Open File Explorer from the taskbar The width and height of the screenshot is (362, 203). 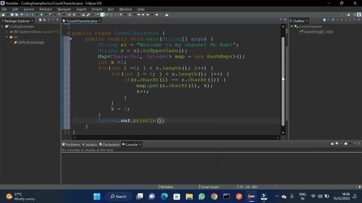pos(189,196)
